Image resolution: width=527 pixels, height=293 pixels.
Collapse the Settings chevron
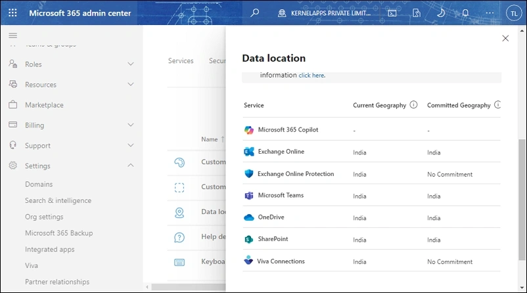click(x=131, y=166)
